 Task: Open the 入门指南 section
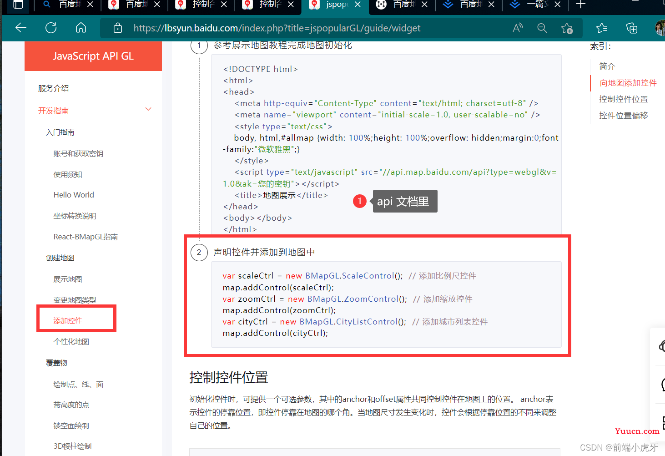pyautogui.click(x=60, y=132)
